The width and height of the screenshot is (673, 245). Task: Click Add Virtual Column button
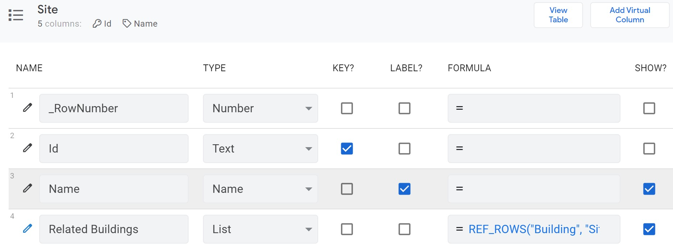pyautogui.click(x=629, y=15)
